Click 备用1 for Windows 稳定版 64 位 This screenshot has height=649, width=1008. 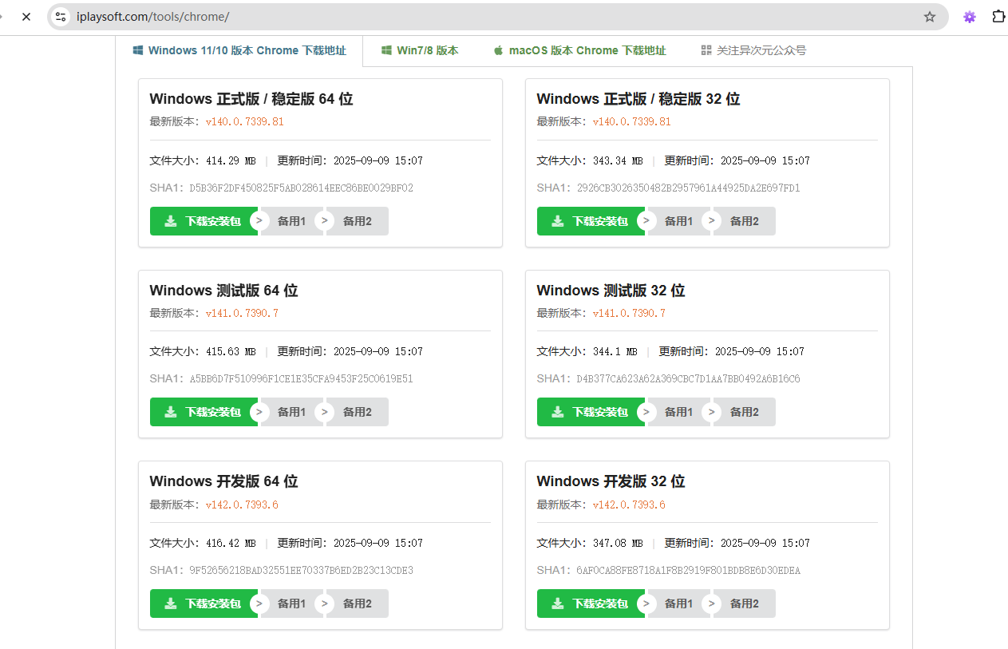(291, 221)
